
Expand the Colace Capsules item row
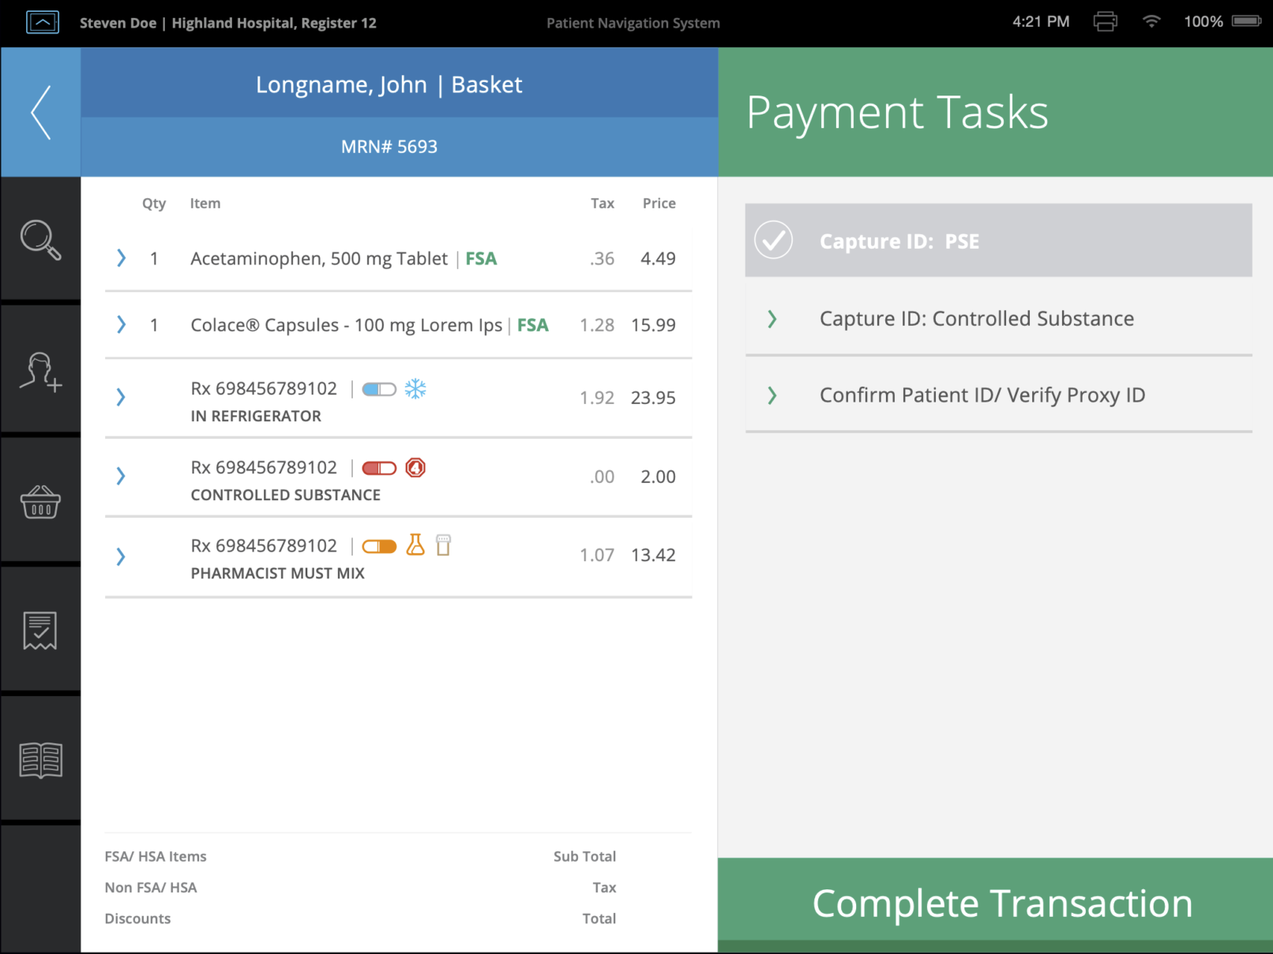click(121, 325)
